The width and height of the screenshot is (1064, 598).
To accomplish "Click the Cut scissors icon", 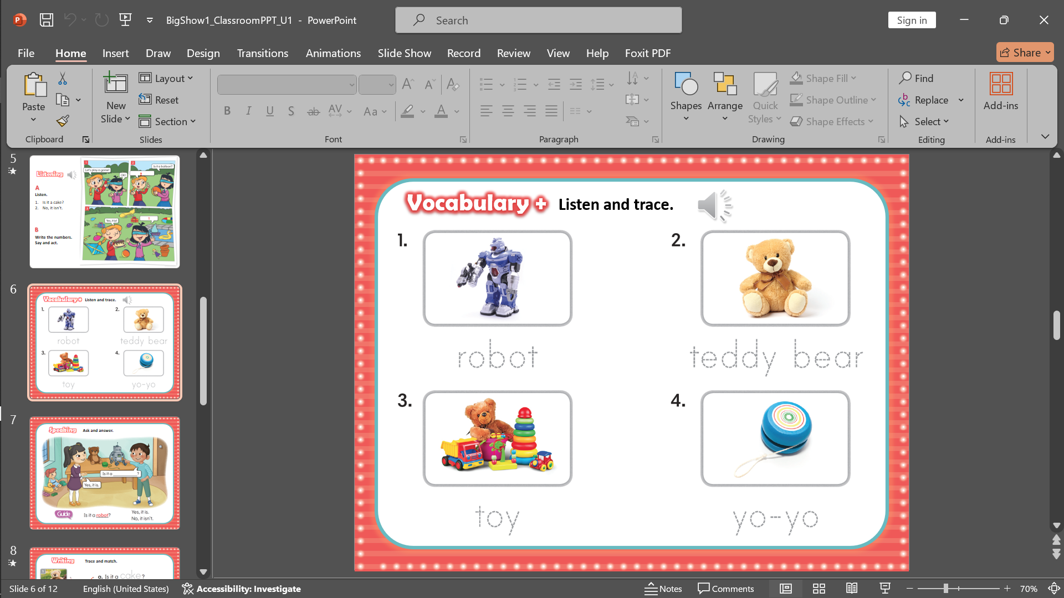I will [x=62, y=78].
